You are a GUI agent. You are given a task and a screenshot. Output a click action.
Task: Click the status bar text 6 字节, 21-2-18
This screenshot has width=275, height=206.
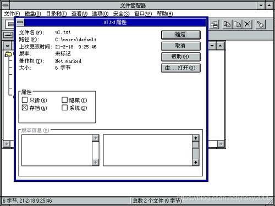27,201
